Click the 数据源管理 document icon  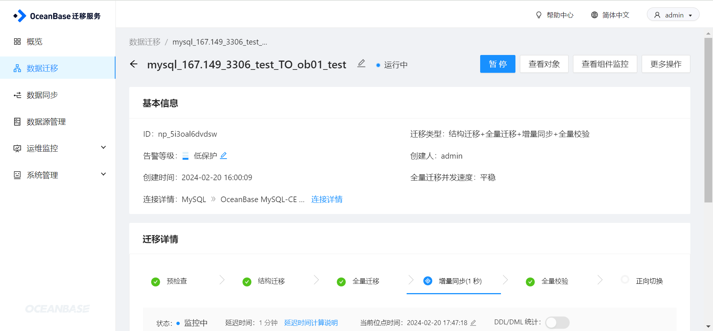click(x=17, y=122)
